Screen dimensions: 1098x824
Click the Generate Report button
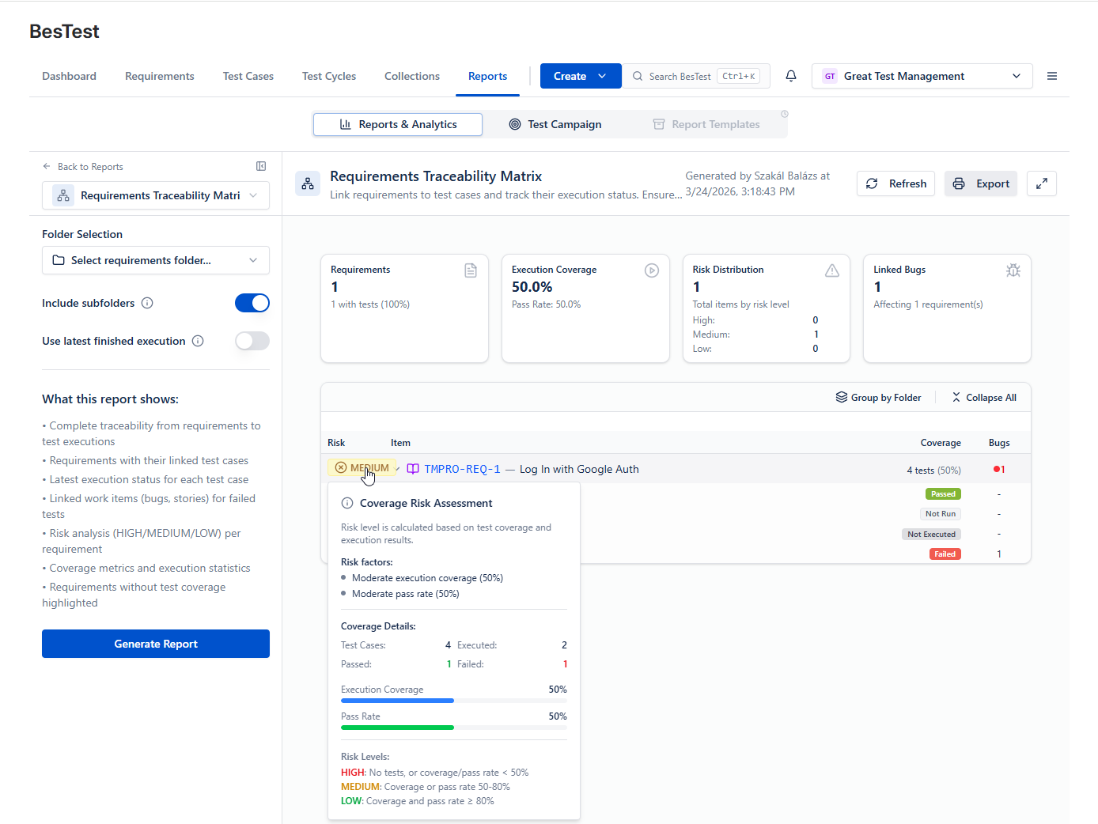tap(156, 644)
